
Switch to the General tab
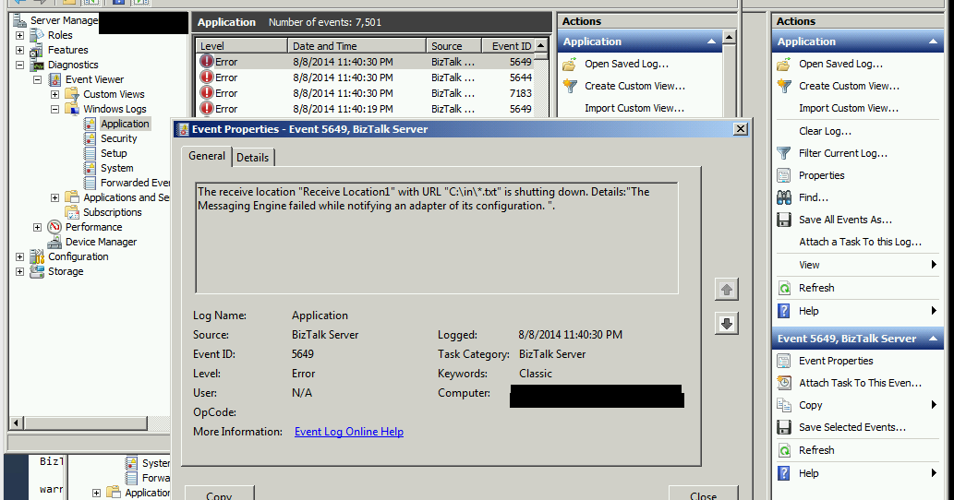click(207, 156)
